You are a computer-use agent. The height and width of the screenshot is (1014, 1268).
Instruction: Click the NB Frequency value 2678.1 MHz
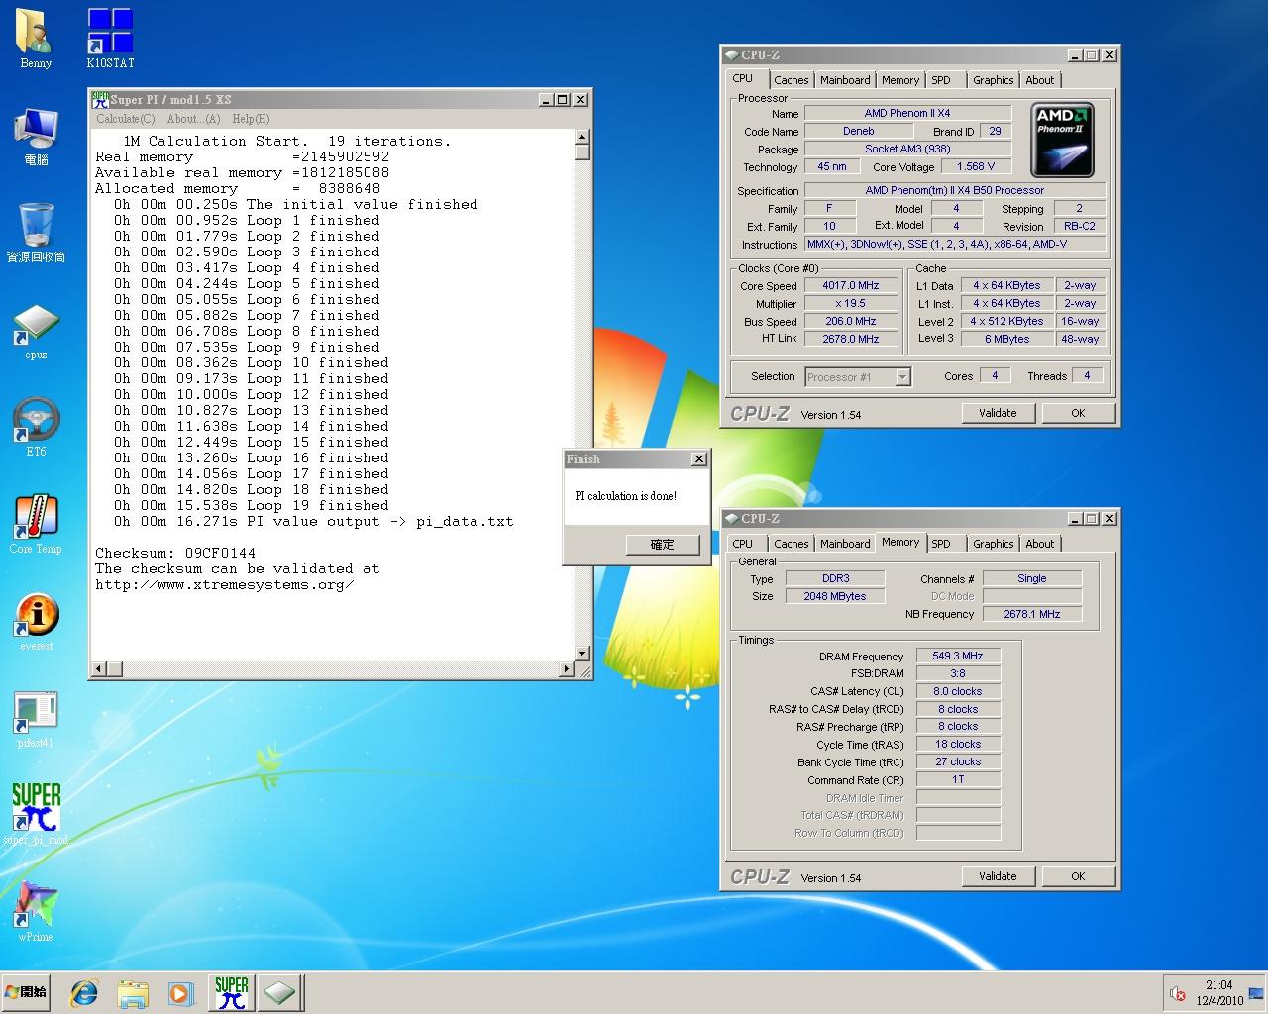[x=1031, y=614]
